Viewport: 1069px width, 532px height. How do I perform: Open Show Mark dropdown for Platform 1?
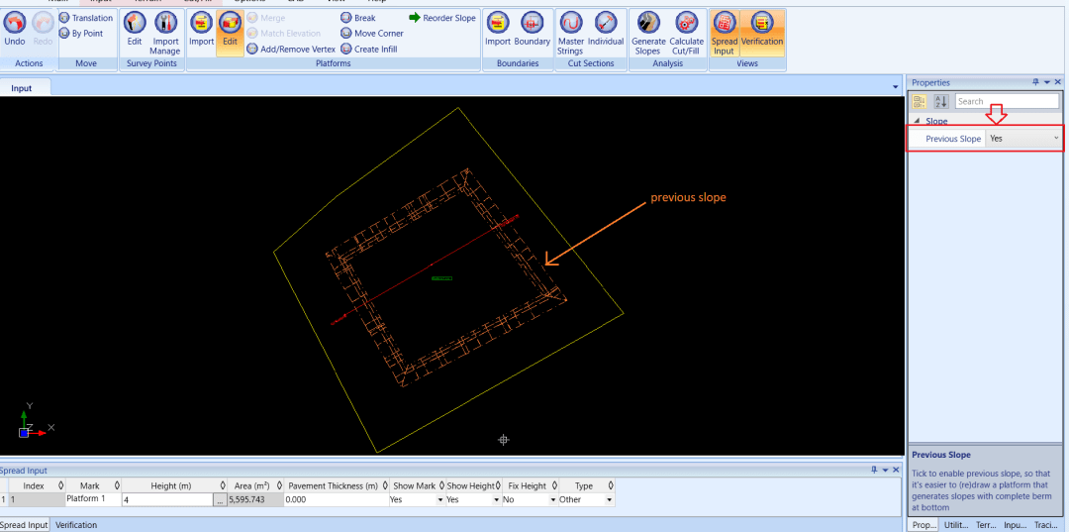[x=439, y=500]
